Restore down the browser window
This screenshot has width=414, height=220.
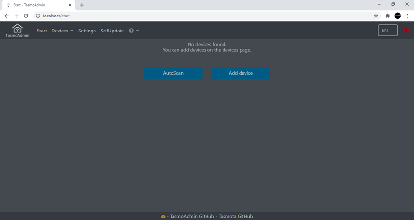point(393,4)
